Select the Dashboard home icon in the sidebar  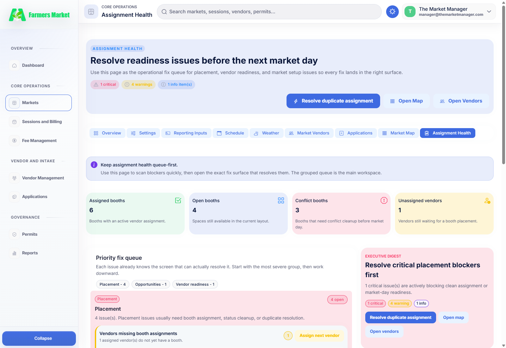[14, 65]
